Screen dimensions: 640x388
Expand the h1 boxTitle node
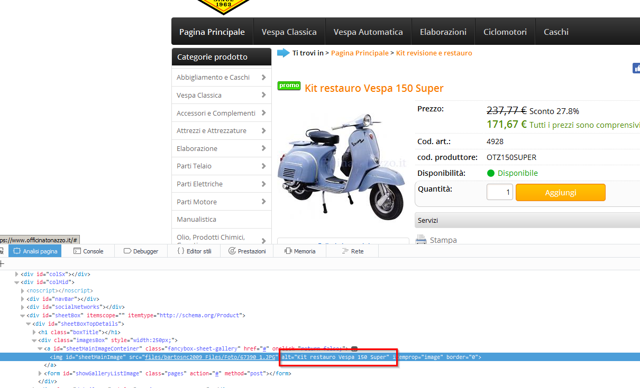[x=34, y=332]
